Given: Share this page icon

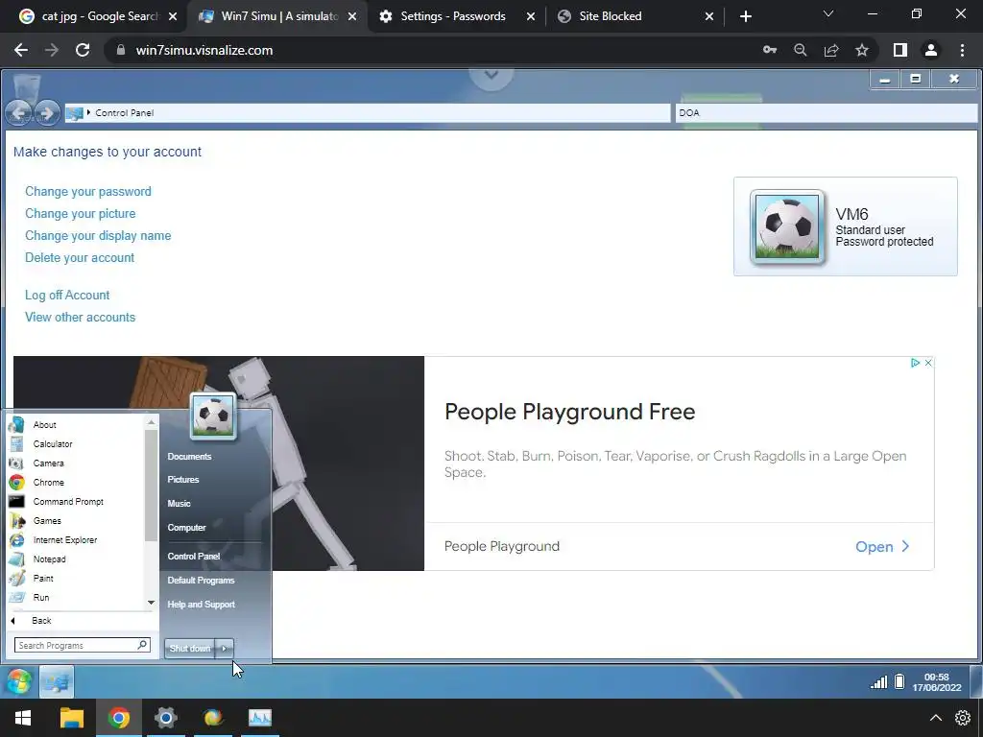Looking at the screenshot, I should click(x=831, y=50).
